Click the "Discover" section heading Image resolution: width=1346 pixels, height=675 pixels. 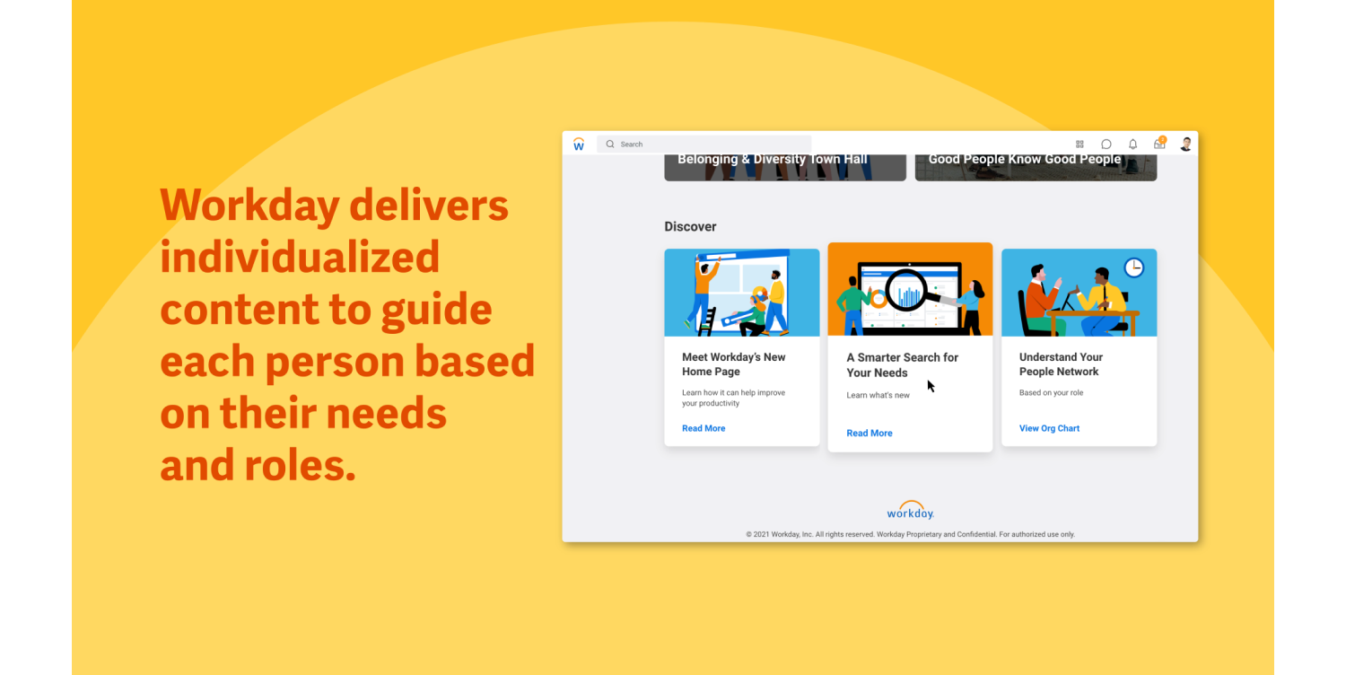(690, 226)
